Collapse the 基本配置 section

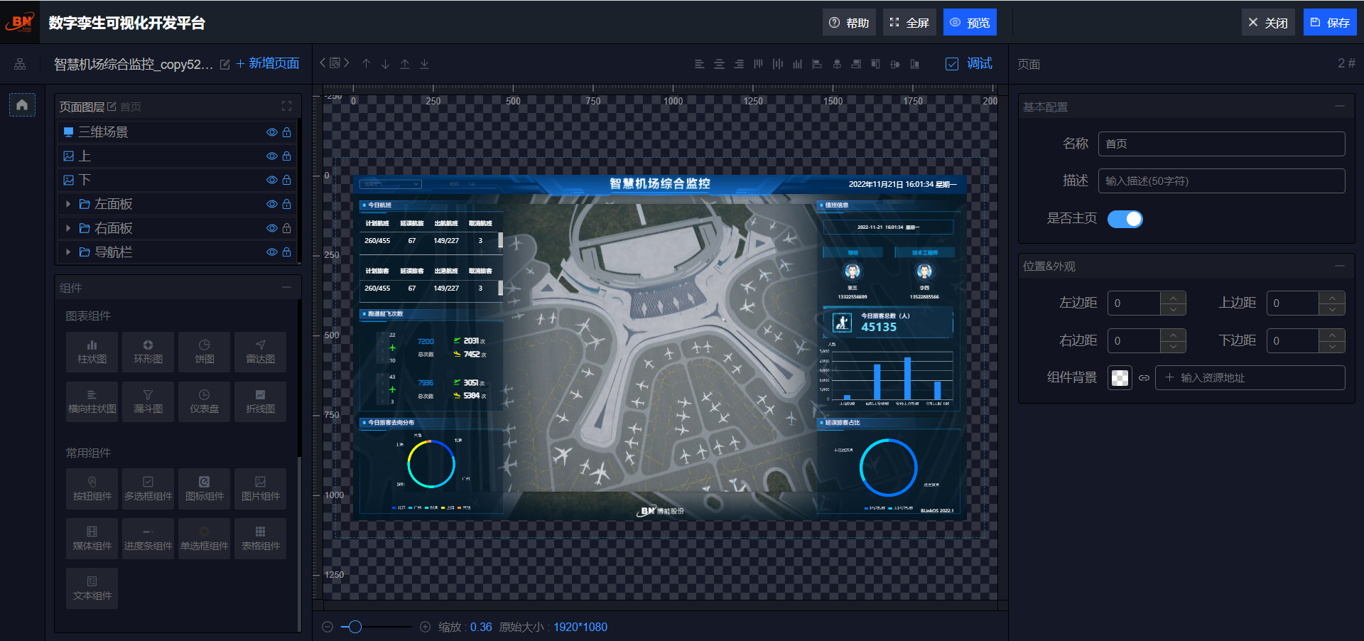[x=1339, y=107]
